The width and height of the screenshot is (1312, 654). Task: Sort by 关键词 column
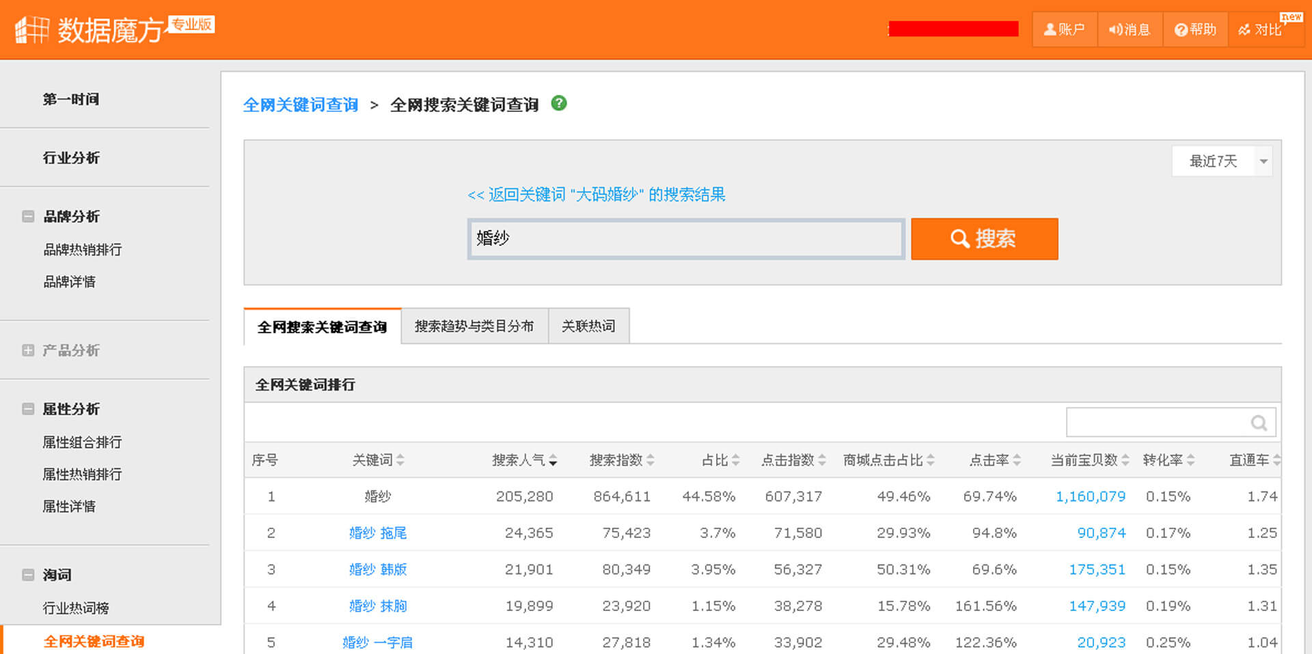(378, 460)
